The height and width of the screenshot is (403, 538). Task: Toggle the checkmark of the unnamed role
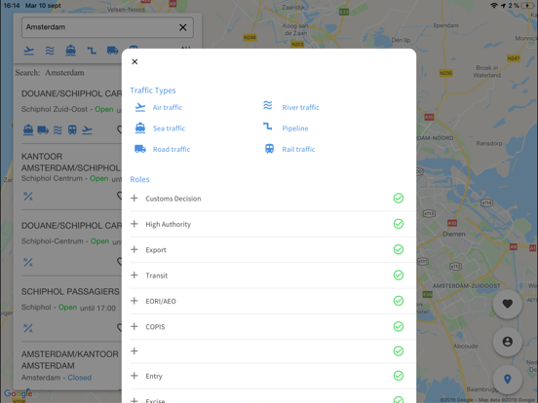click(x=399, y=350)
